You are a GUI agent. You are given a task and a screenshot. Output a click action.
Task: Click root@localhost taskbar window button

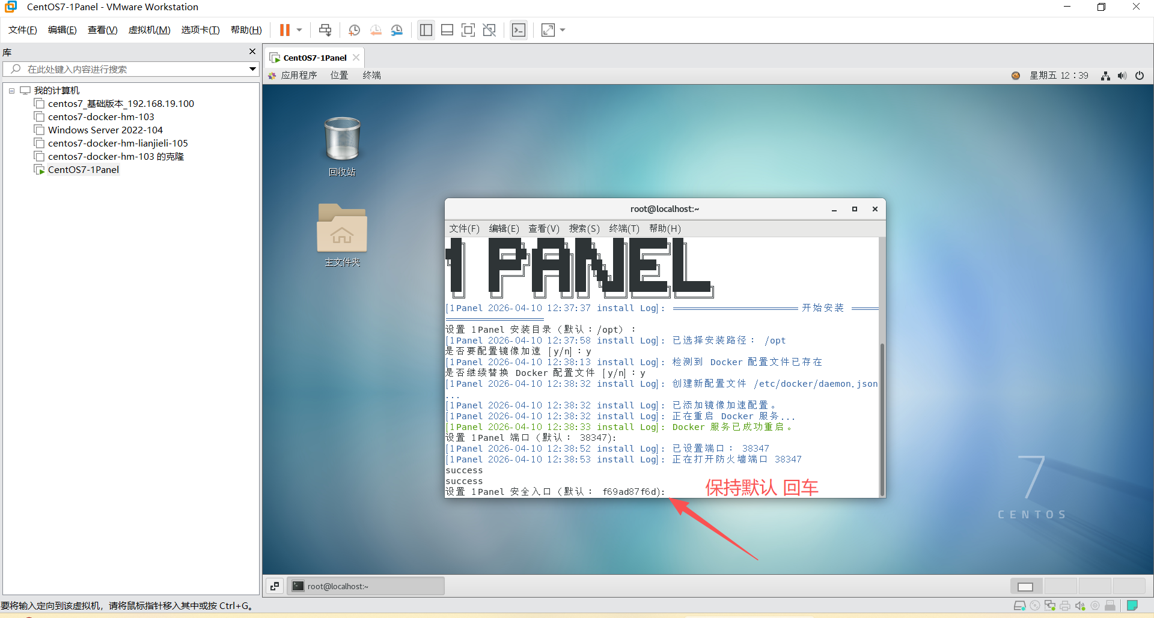pyautogui.click(x=365, y=586)
